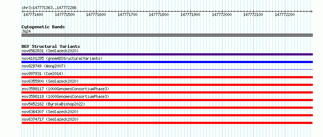
Task: Click the DGV Structural Variants track title
Action: tap(51, 46)
